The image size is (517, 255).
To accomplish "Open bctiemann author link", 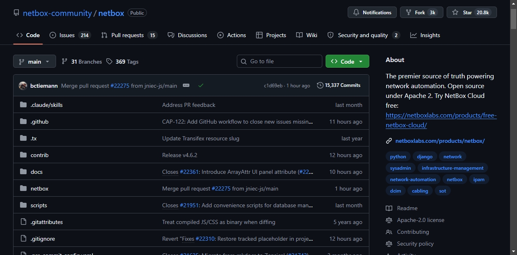I will (x=44, y=86).
